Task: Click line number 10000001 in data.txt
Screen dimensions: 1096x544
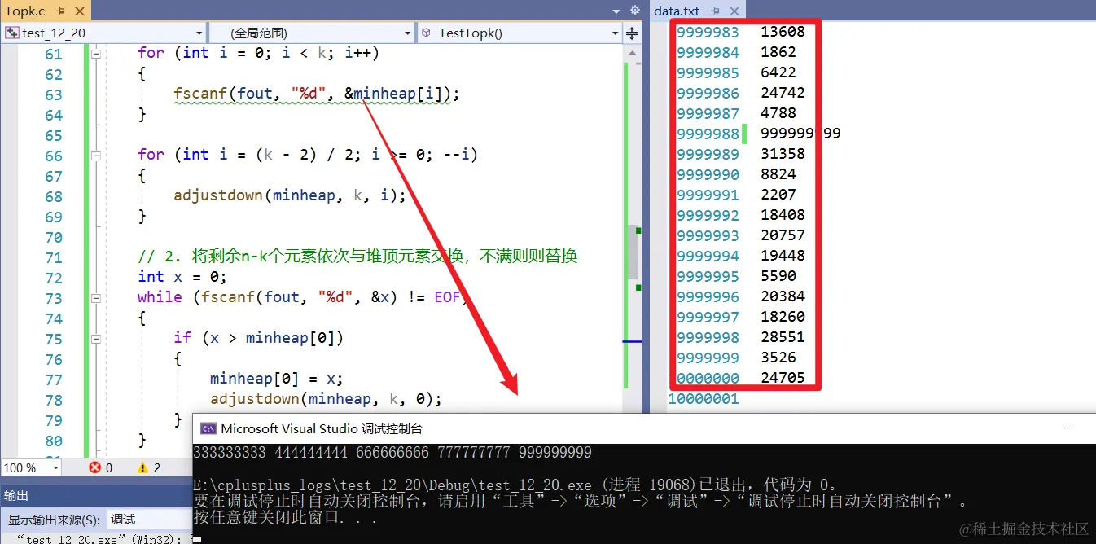Action: click(x=704, y=399)
